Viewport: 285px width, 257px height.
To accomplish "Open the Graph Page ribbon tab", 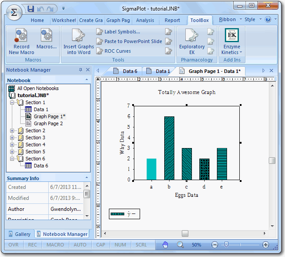I will coord(118,20).
